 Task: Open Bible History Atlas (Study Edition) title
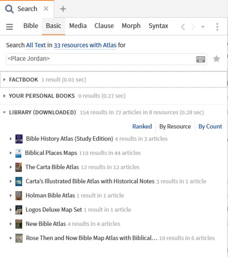pos(69,139)
